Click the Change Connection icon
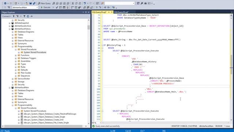Image resolution: width=234 pixels, height=132 pixels. click(x=9, y=7)
